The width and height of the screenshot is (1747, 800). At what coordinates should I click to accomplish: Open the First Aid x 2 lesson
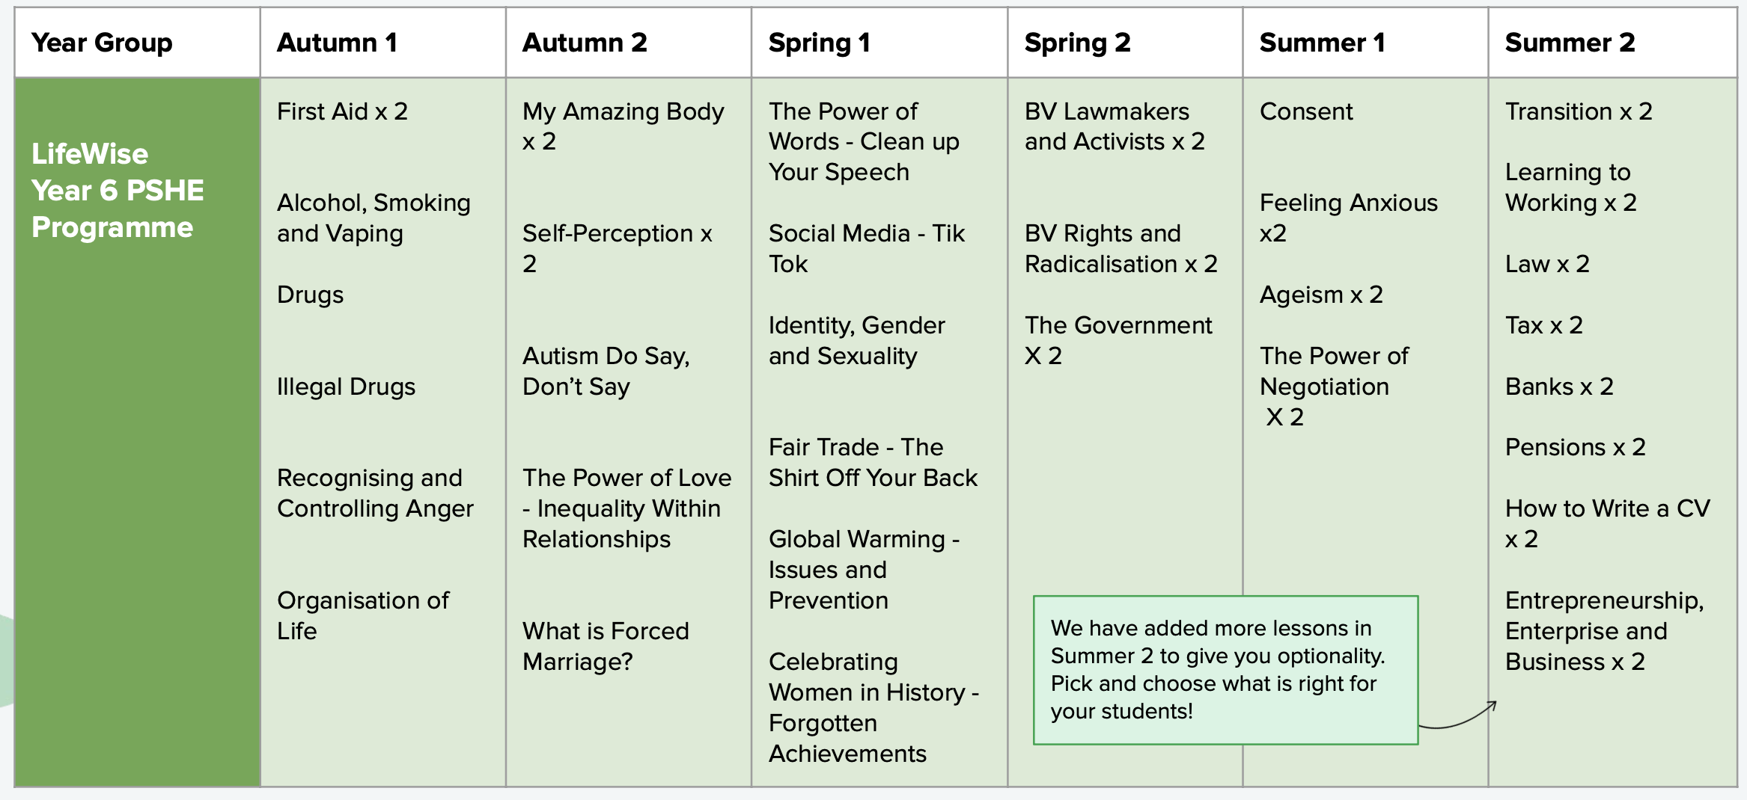pos(342,111)
